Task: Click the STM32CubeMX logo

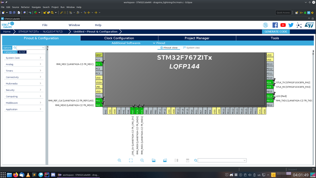Action: point(8,25)
